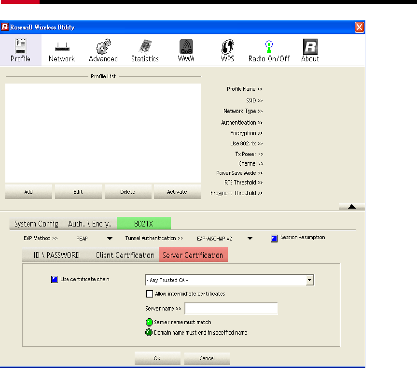
Task: Disable the Session Resumption checkbox
Action: pos(274,238)
